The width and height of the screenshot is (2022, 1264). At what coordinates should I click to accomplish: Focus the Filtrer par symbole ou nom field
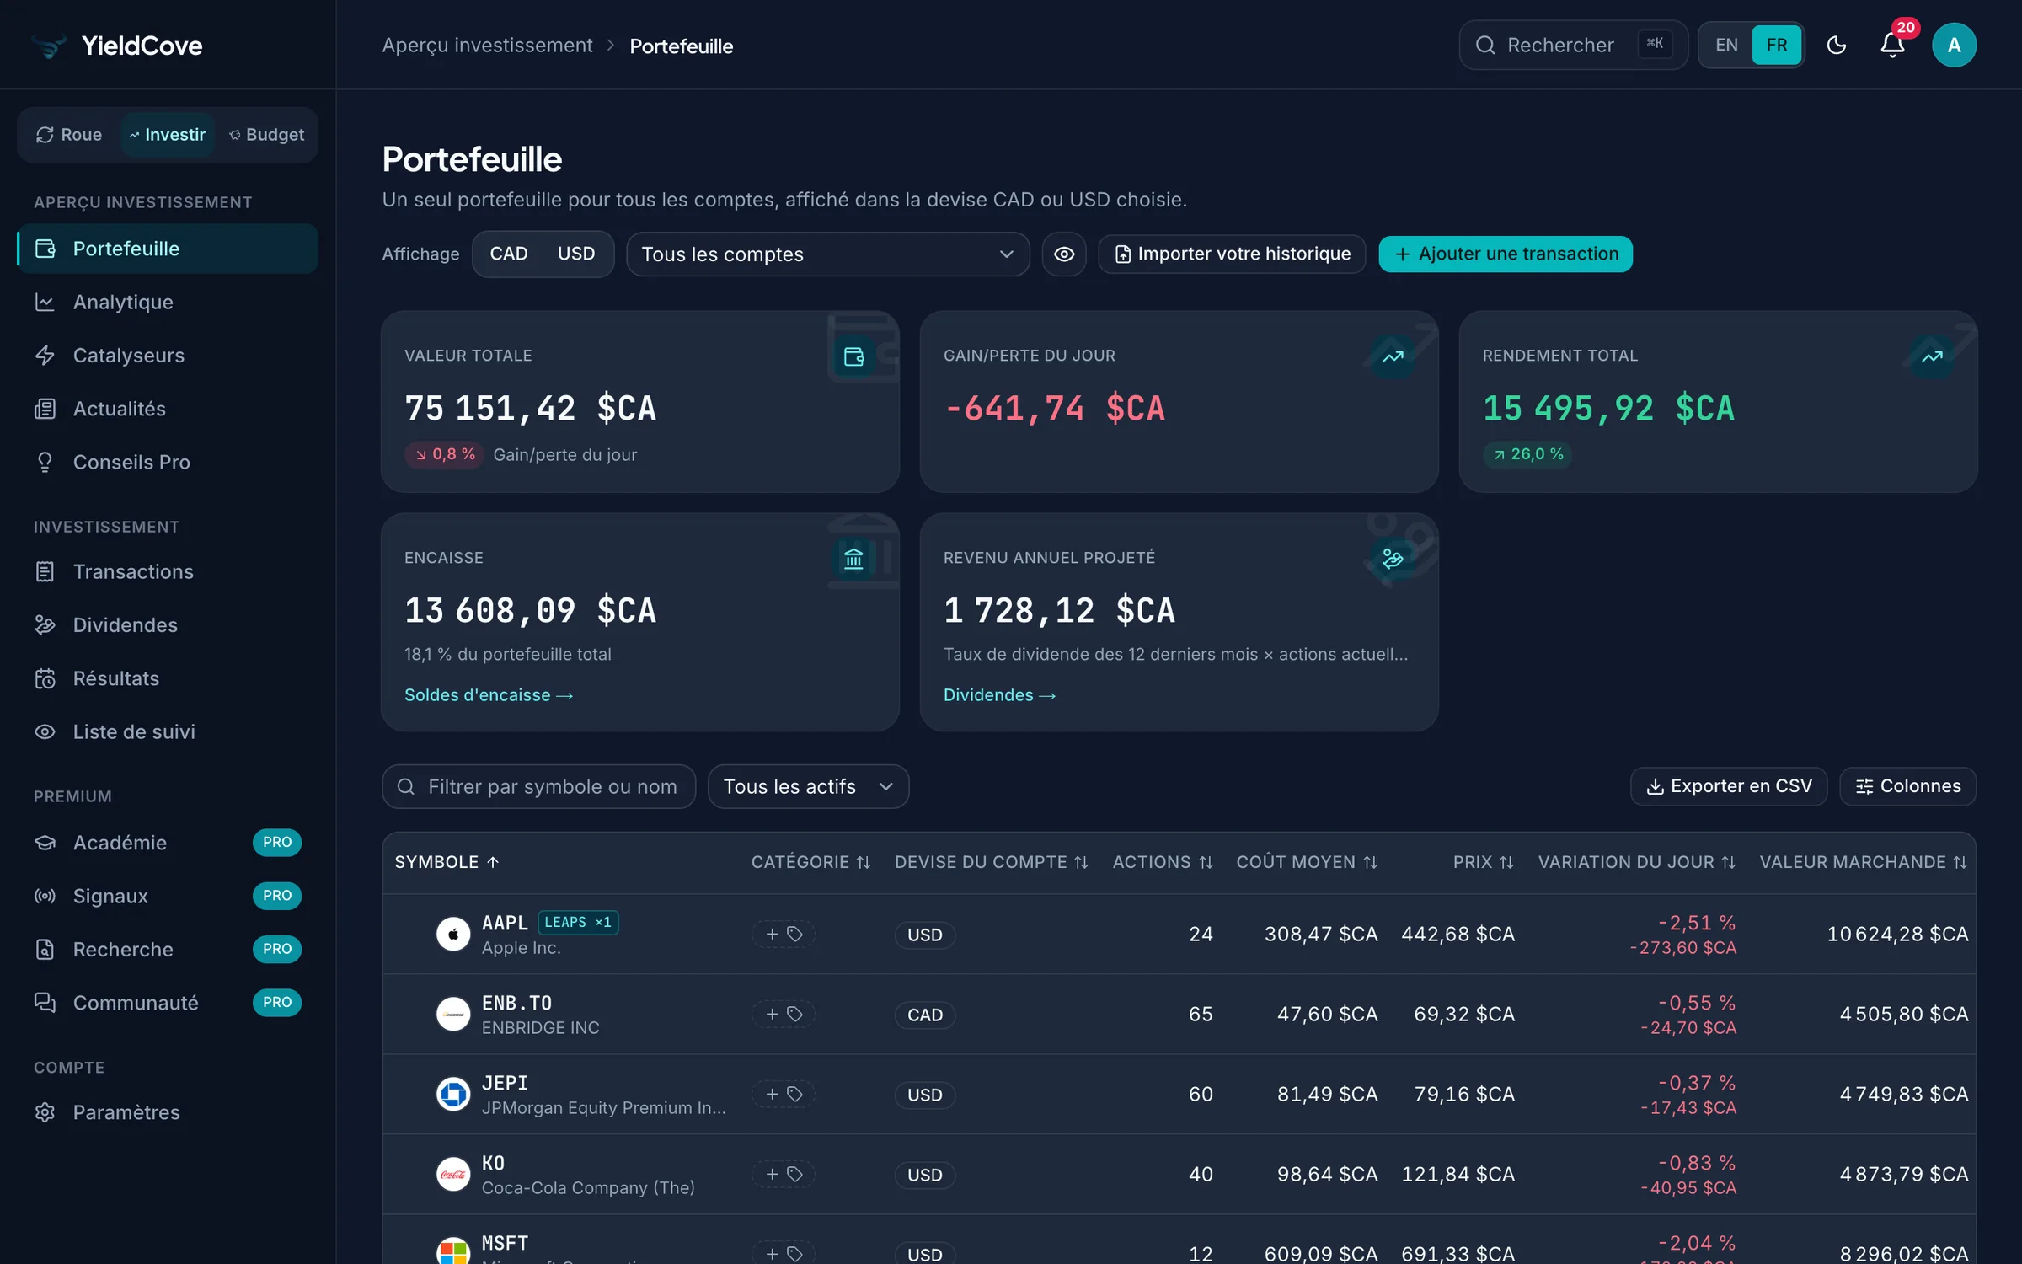(x=539, y=786)
